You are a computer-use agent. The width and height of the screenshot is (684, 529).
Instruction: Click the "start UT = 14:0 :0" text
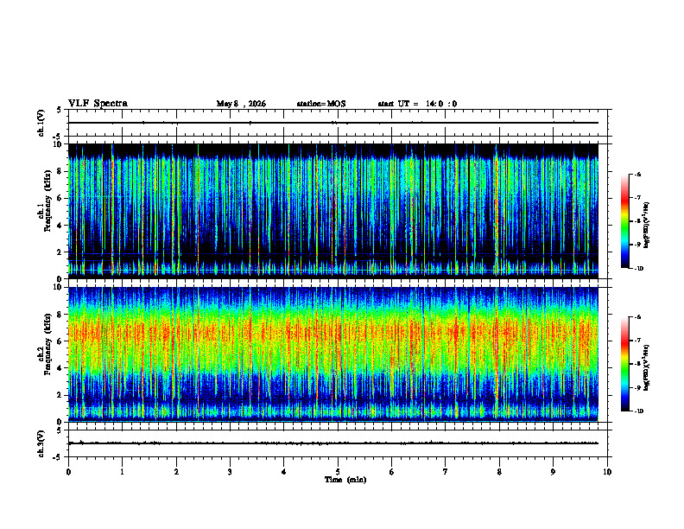(417, 104)
